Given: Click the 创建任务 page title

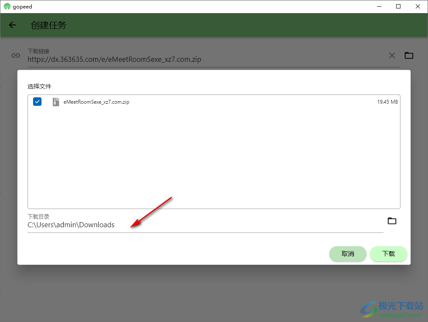Looking at the screenshot, I should 49,25.
